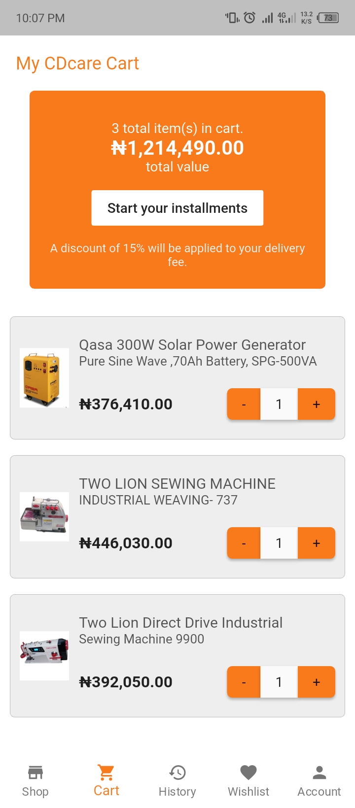Decrease Two Lion Weaving-737 quantity
355x808 pixels.
[244, 543]
